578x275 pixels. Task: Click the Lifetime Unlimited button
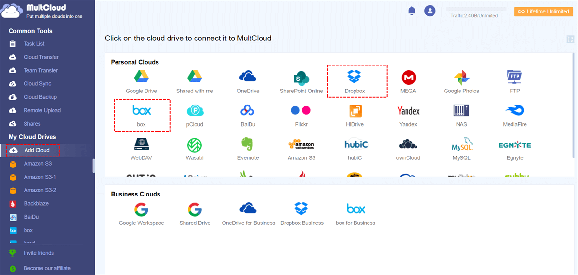coord(543,12)
